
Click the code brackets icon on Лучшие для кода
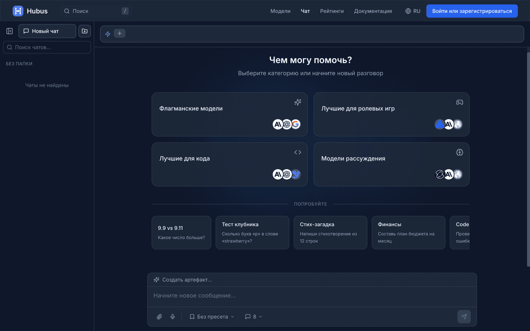coord(298,152)
